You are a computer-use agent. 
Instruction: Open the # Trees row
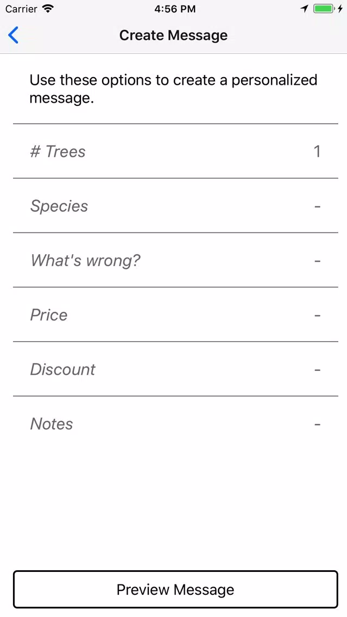point(175,151)
